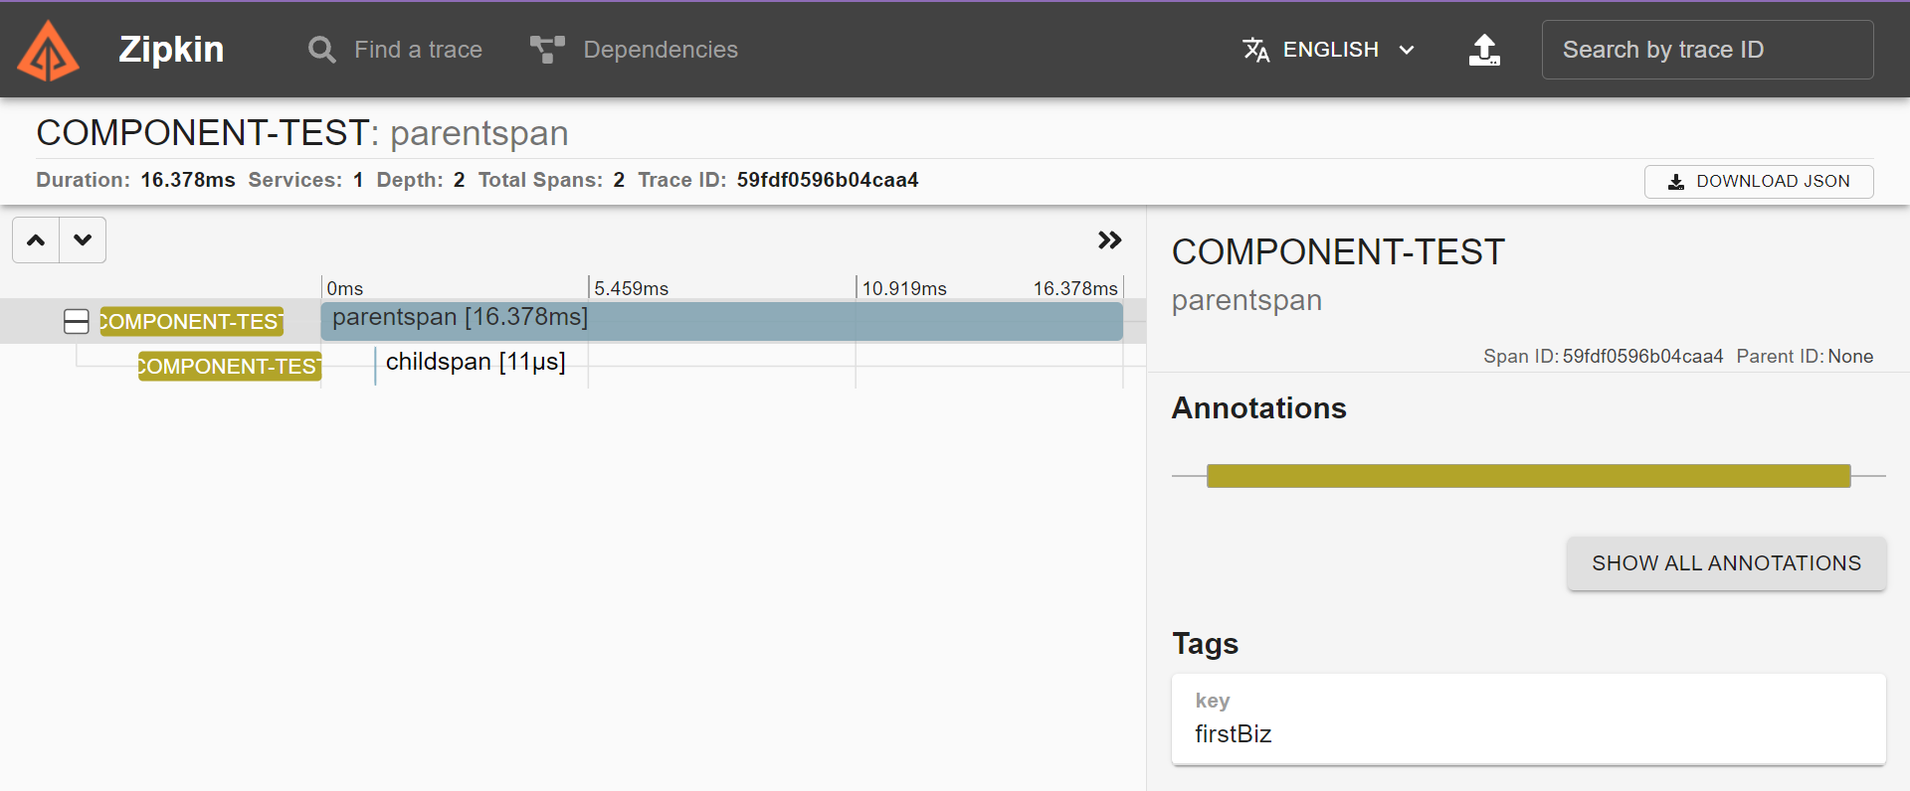Click the translate language icon
This screenshot has width=1910, height=791.
(x=1256, y=50)
